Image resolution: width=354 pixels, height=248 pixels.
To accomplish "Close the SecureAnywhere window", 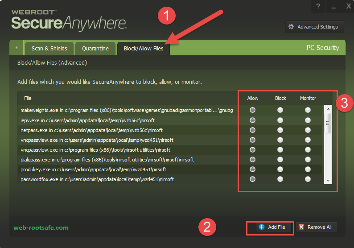I will click(x=349, y=6).
